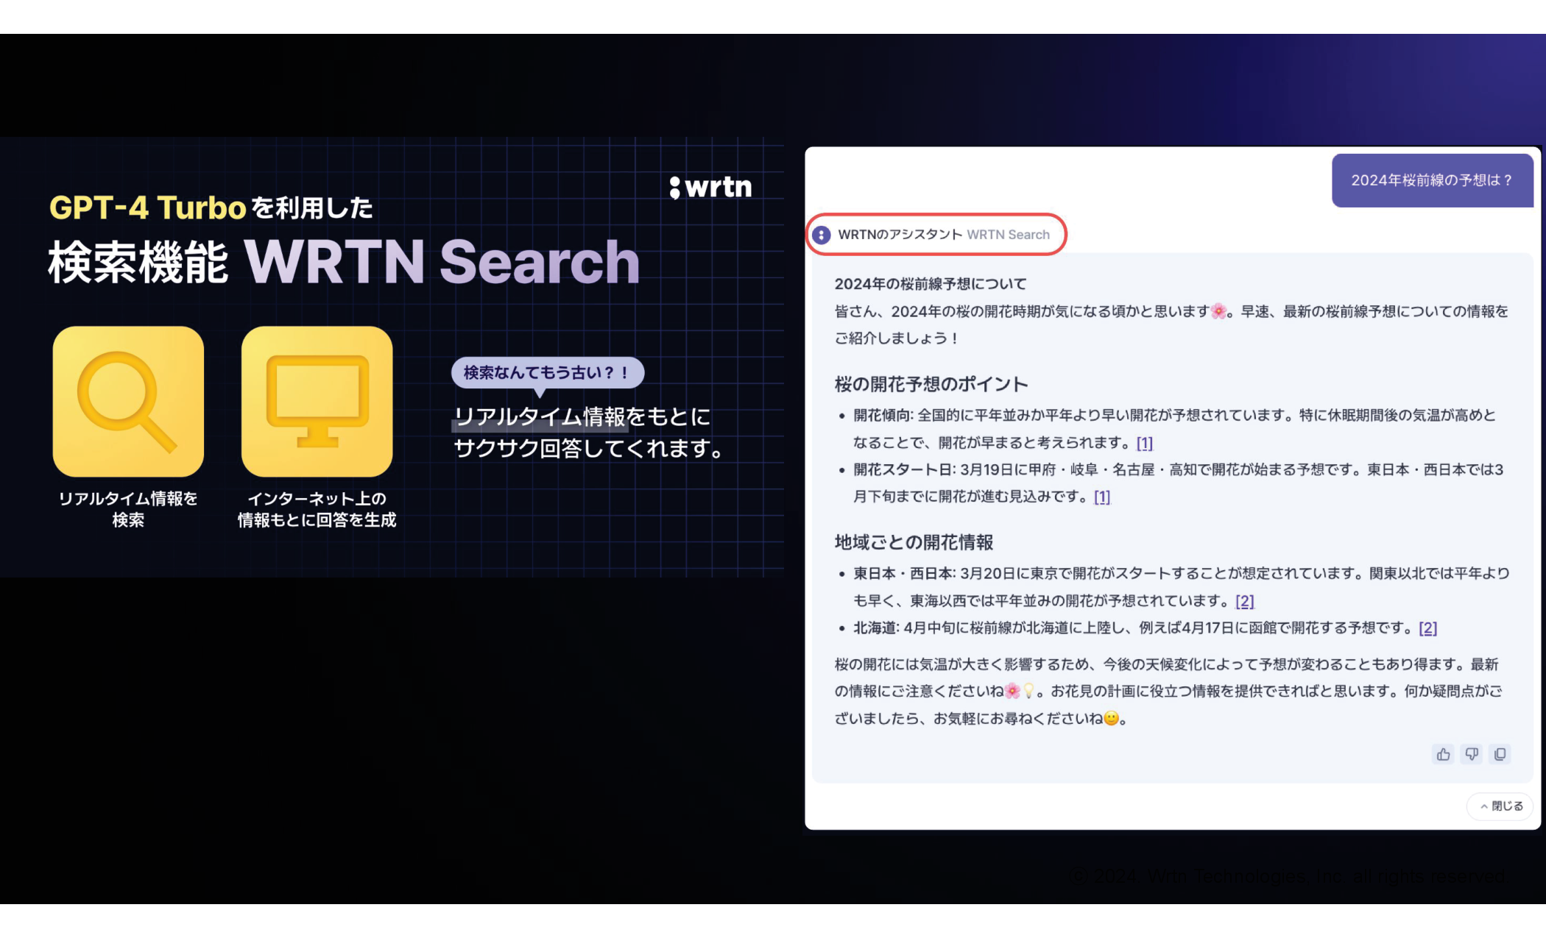Viewport: 1546px width, 938px height.
Task: Copy the answer with the copy icon
Action: [1500, 754]
